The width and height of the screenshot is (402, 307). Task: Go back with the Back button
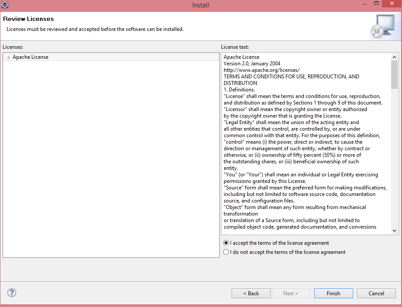pos(251,294)
